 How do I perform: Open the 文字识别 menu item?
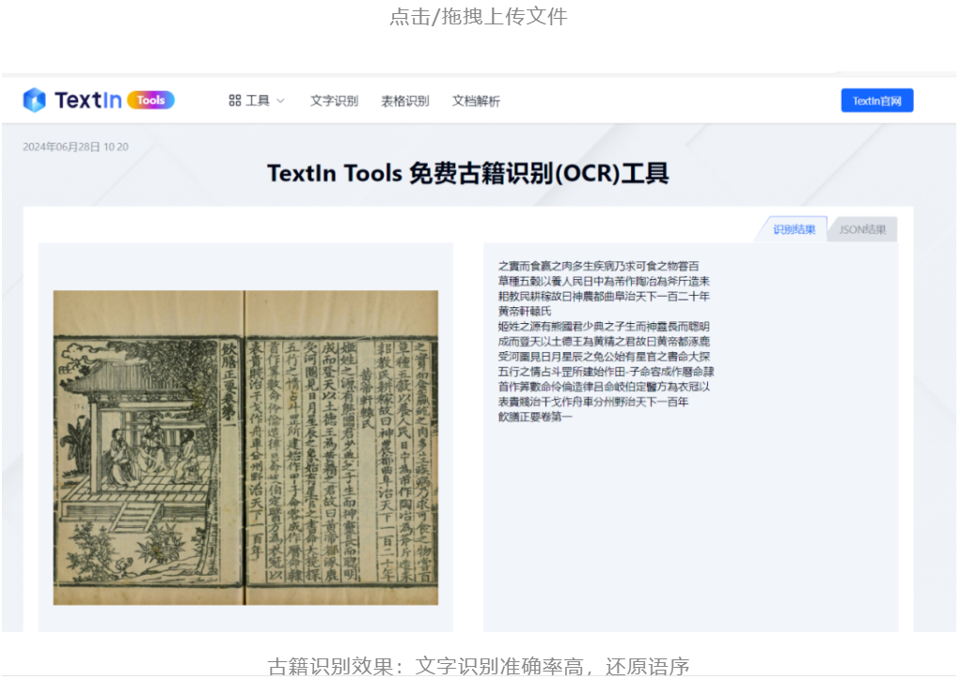click(x=334, y=100)
